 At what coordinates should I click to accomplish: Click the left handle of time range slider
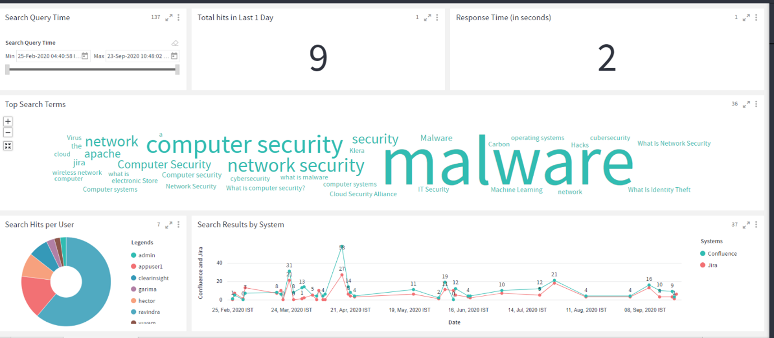click(x=7, y=70)
